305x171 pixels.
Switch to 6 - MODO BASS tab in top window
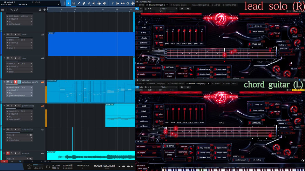point(229,5)
